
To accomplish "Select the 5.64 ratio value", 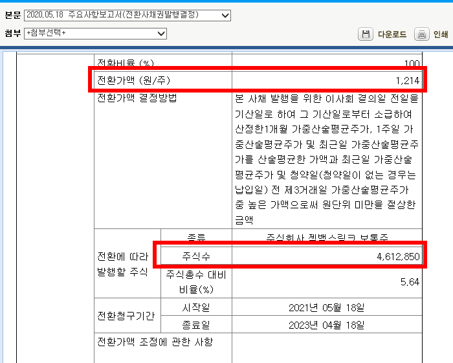I will click(x=410, y=281).
